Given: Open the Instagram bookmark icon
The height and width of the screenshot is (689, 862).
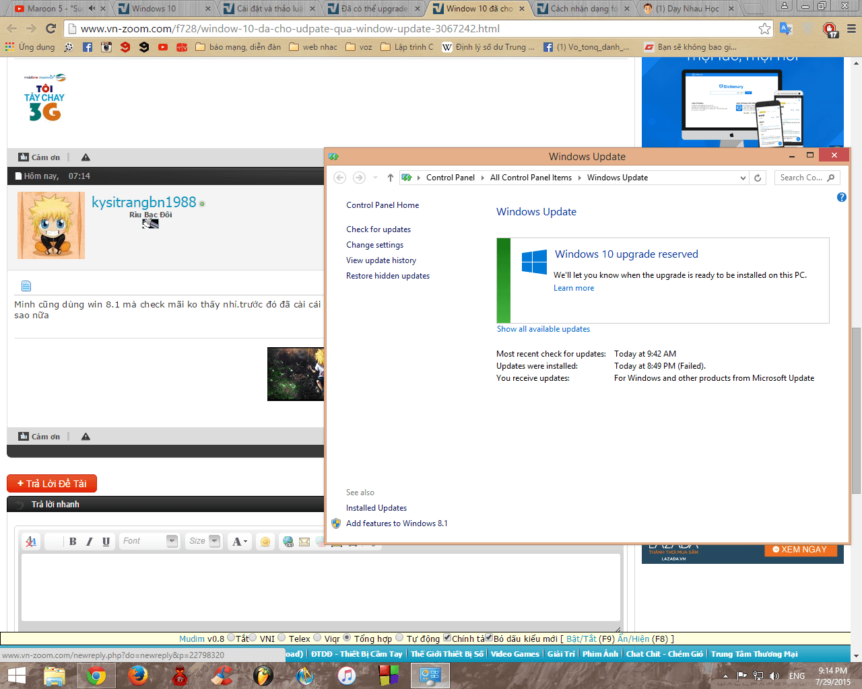Looking at the screenshot, I should pyautogui.click(x=106, y=47).
